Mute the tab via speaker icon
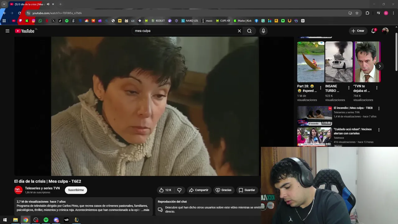The height and width of the screenshot is (224, 398). pos(48,4)
